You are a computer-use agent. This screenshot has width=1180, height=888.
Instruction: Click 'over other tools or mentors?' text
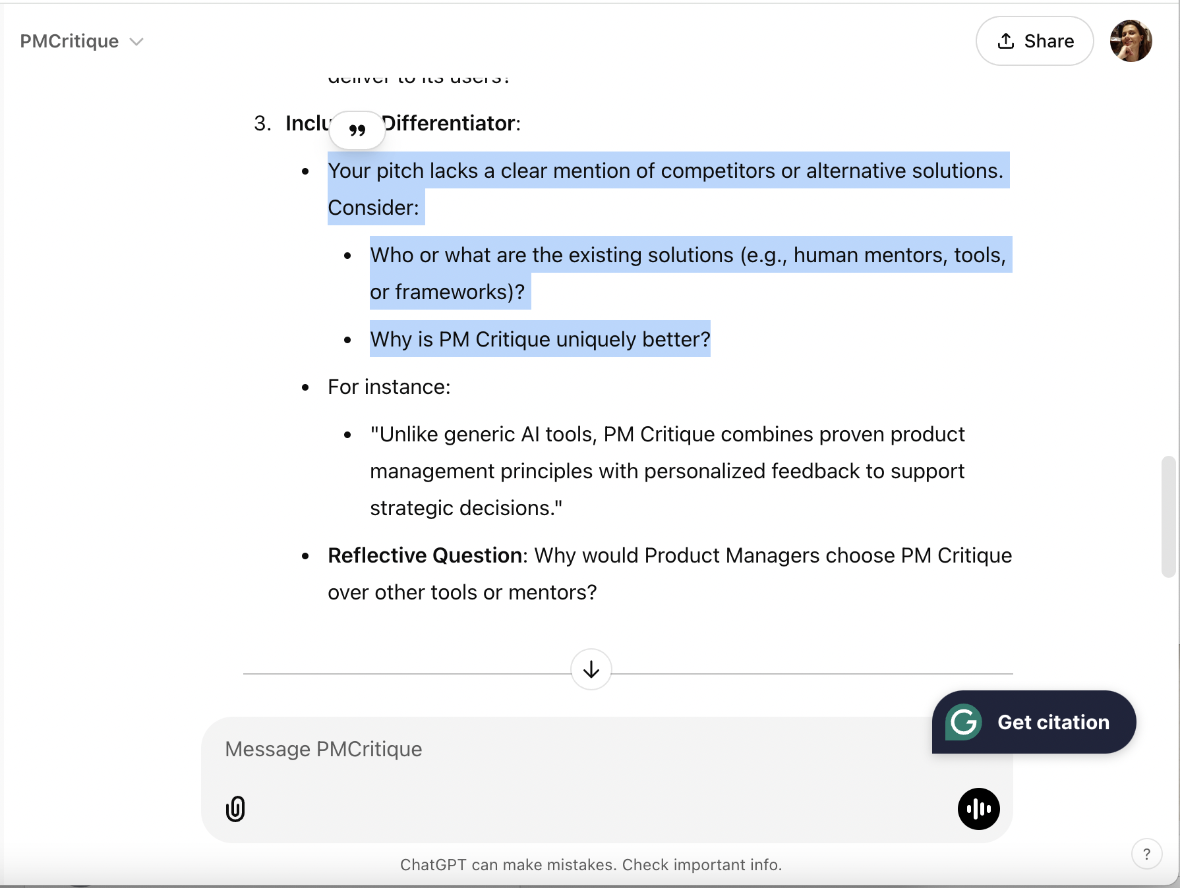(462, 592)
